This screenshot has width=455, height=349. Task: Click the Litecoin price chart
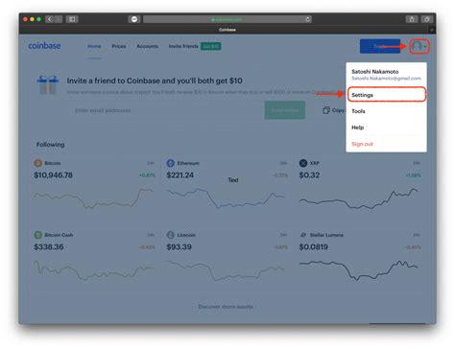(x=225, y=270)
